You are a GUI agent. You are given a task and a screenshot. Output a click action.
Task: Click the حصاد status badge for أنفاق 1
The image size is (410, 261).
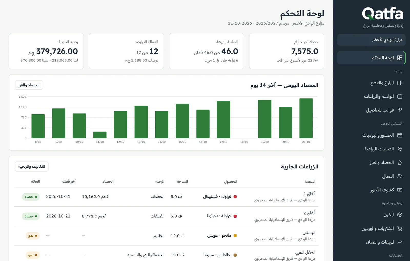[31, 197]
